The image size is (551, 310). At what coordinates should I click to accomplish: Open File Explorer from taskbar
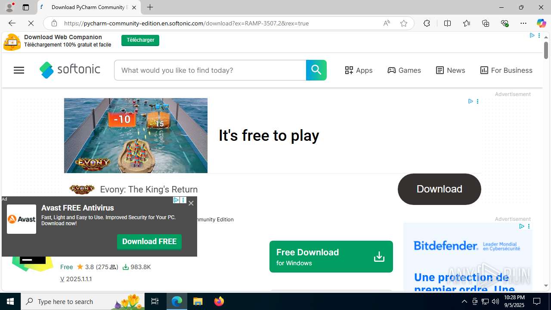(198, 301)
